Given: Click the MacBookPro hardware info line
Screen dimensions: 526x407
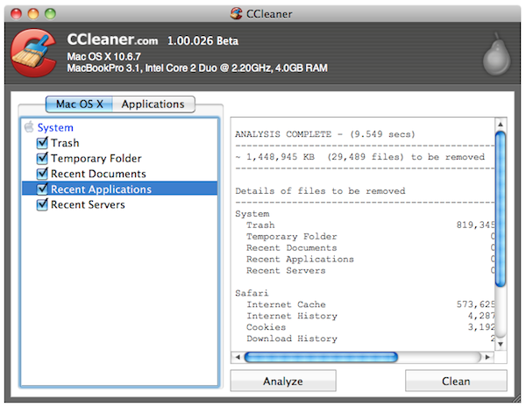Looking at the screenshot, I should point(197,68).
